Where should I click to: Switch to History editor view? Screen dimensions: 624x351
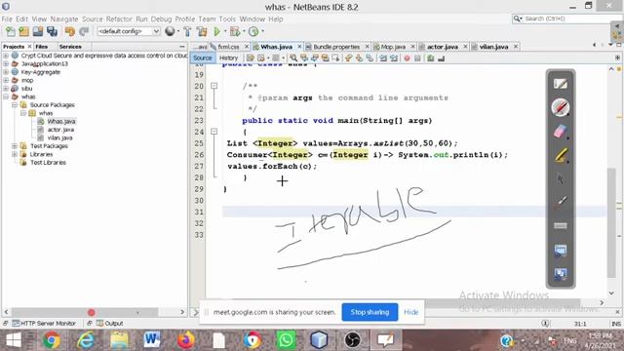point(228,58)
